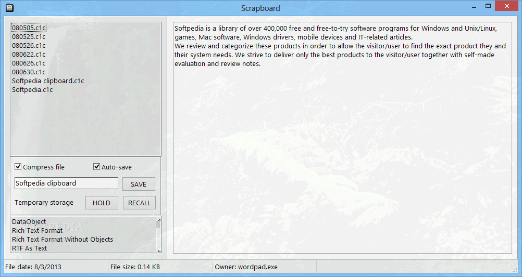522x277 pixels.
Task: Select Softpedia clipboard.c1c file entry
Action: [x=48, y=81]
